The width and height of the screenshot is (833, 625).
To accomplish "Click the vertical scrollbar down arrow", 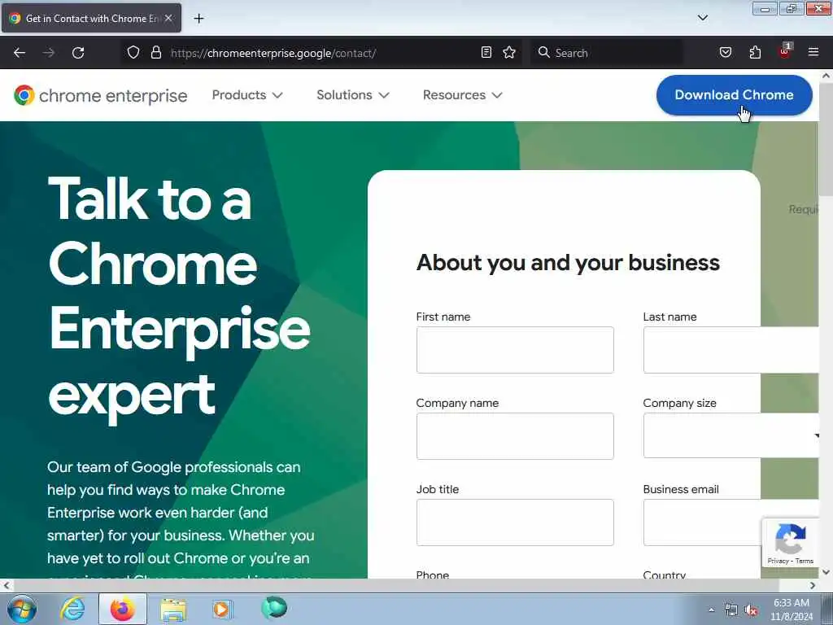I will [826, 572].
